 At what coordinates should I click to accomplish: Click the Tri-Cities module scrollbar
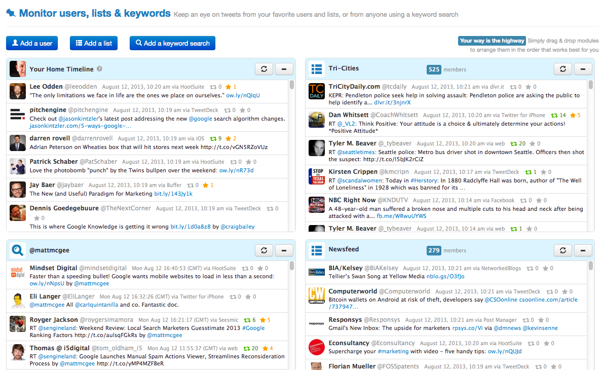[x=591, y=85]
